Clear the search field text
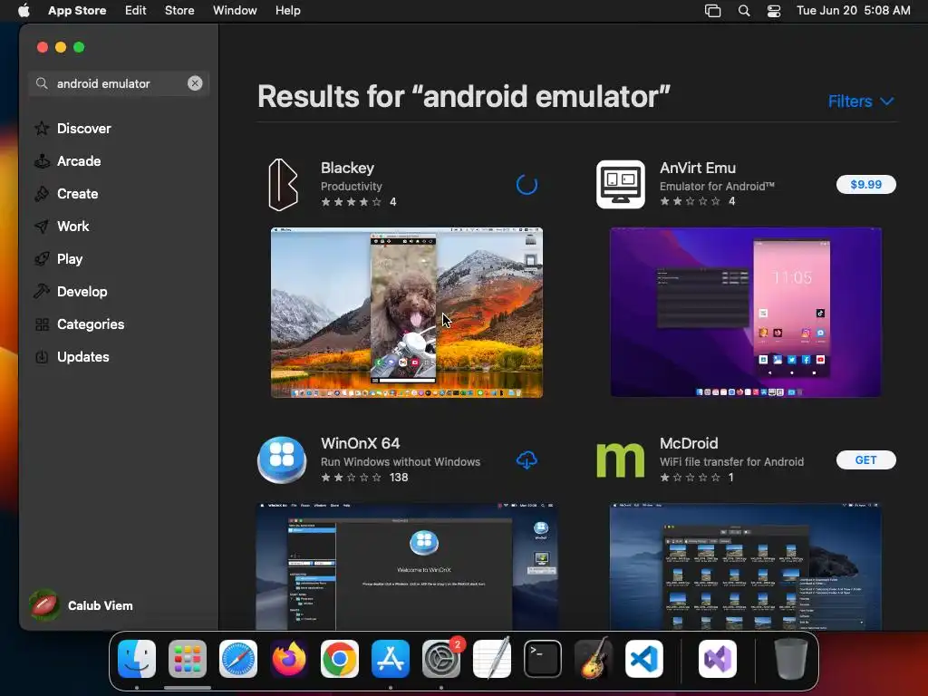The width and height of the screenshot is (928, 696). pyautogui.click(x=195, y=83)
